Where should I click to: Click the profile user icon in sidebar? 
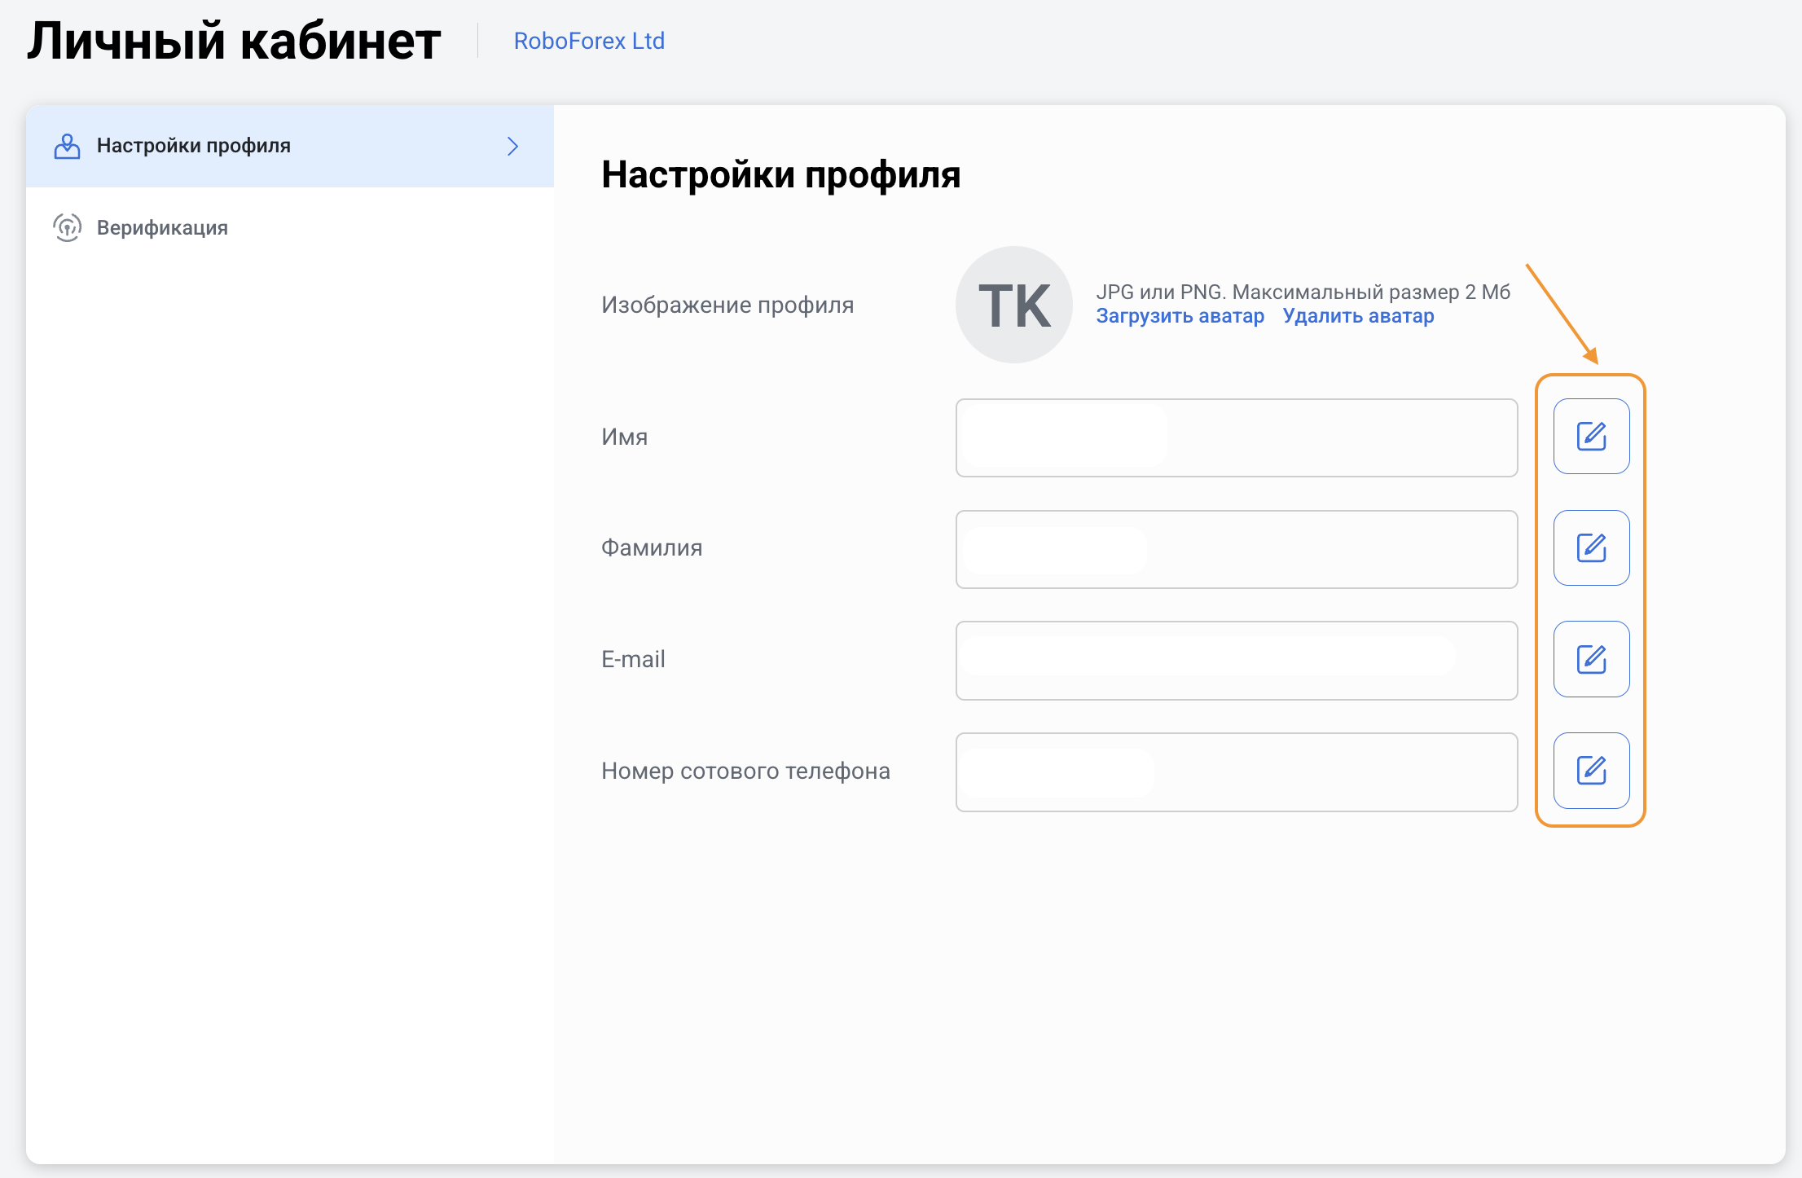(x=67, y=146)
